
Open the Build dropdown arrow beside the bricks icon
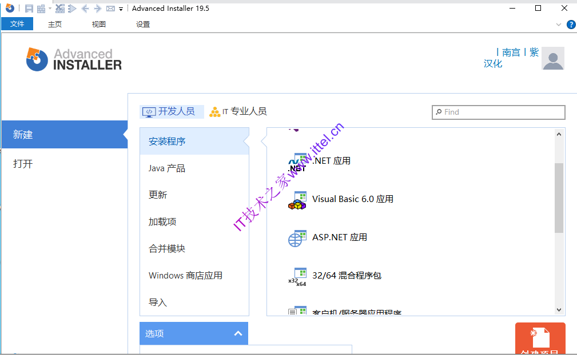(x=50, y=9)
